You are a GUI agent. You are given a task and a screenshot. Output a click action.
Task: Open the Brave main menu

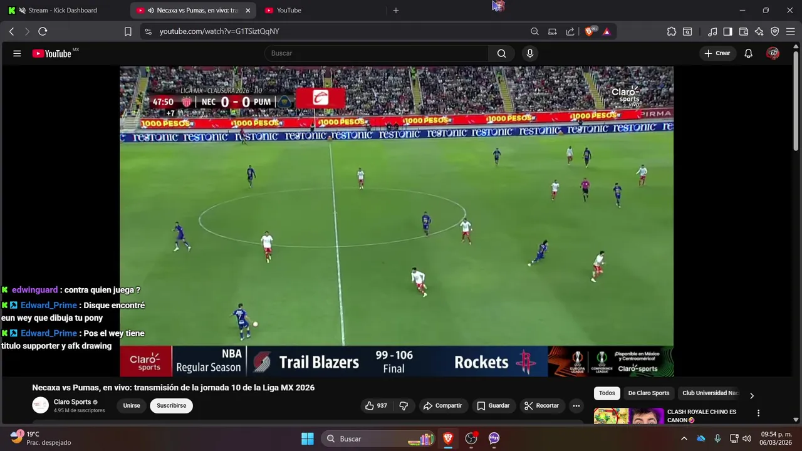click(791, 31)
